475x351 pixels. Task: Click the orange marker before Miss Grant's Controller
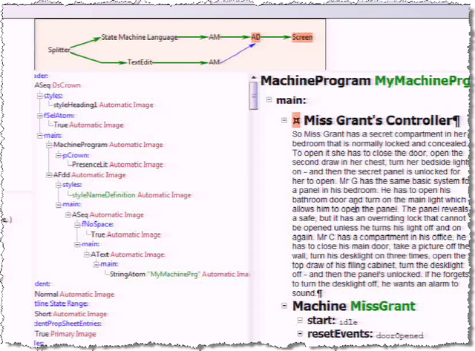(296, 120)
